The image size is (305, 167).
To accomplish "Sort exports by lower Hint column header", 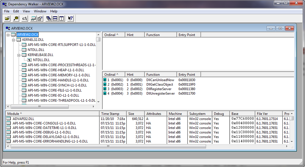I will pyautogui.click(x=135, y=74).
